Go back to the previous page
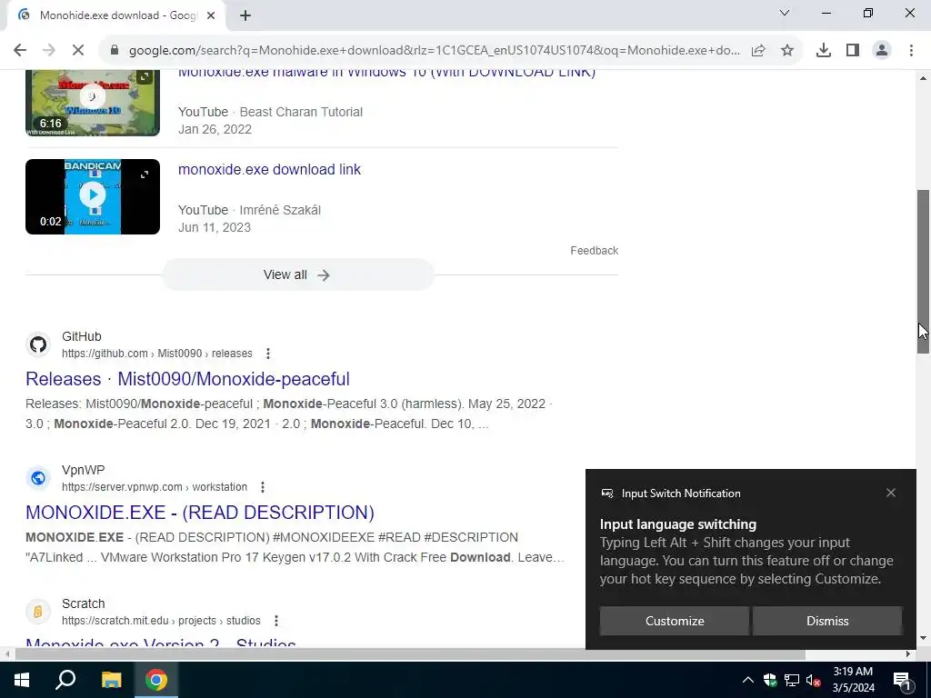This screenshot has width=931, height=698. (x=20, y=50)
